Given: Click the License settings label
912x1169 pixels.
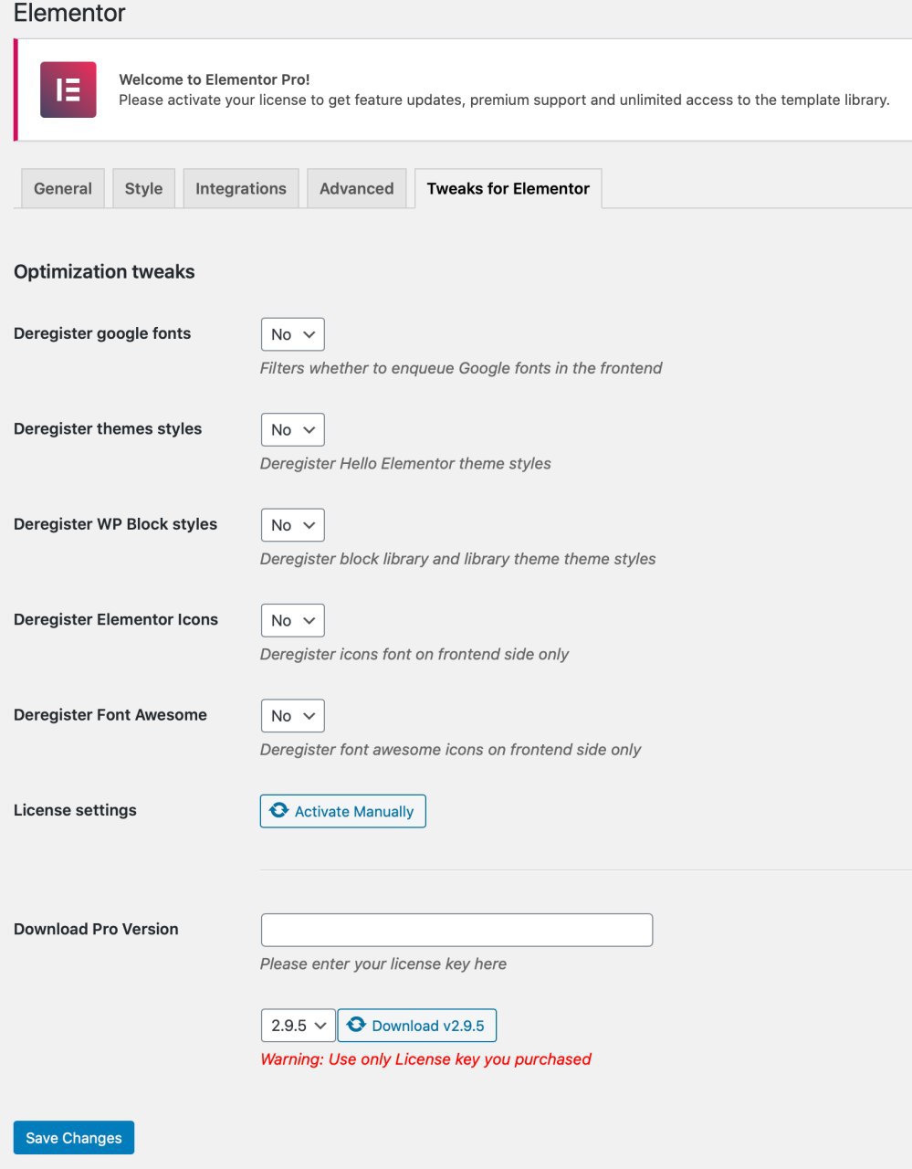Looking at the screenshot, I should point(75,810).
